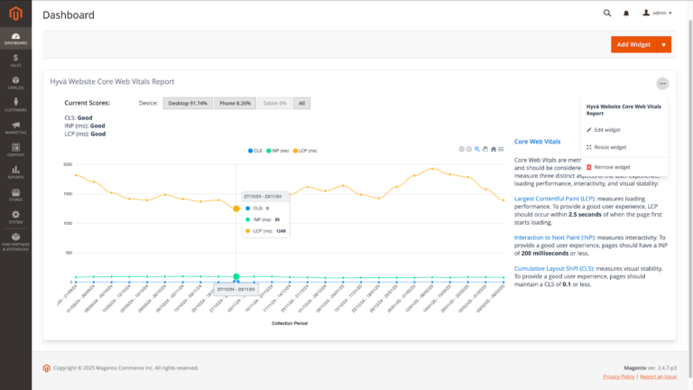Open the Core Web Vitals link

pos(537,142)
